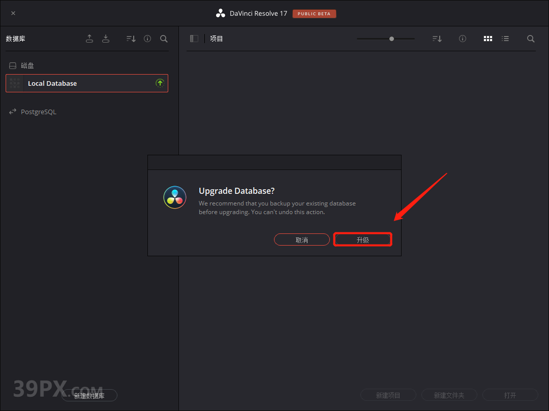Image resolution: width=549 pixels, height=411 pixels.
Task: Click the 升级 upgrade button
Action: click(363, 239)
